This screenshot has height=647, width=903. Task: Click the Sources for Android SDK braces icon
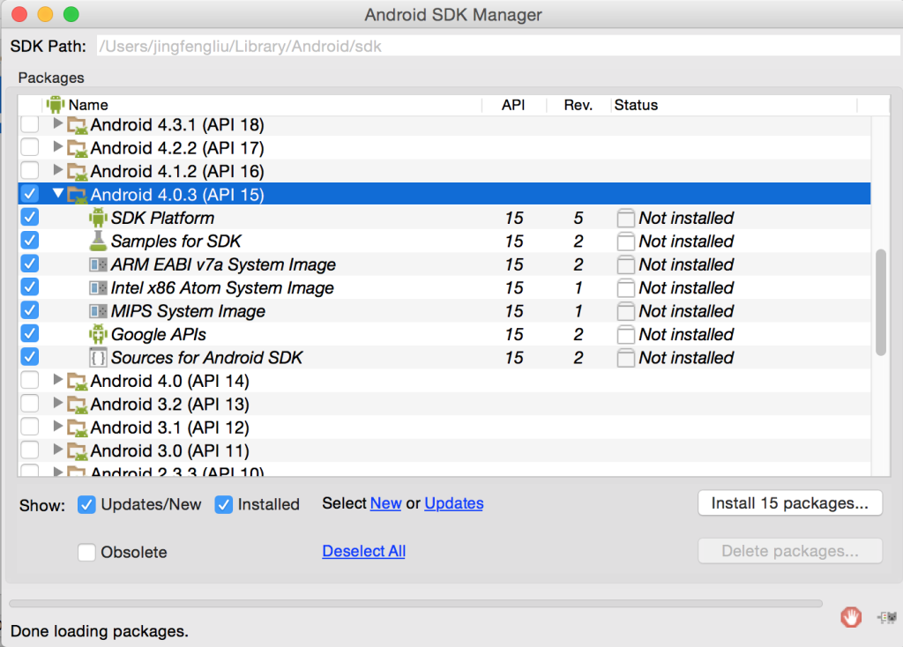tap(98, 358)
